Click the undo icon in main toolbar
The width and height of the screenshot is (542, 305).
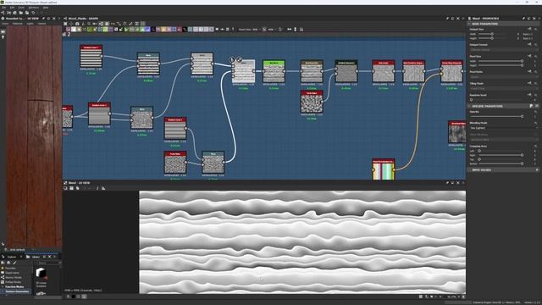33,13
